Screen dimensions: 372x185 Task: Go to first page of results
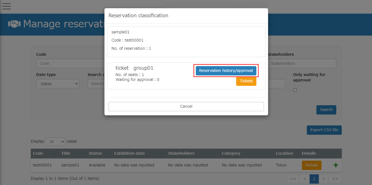(293, 179)
